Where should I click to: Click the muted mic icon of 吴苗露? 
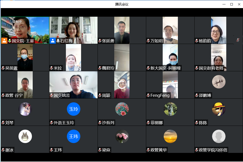click(x=3, y=68)
